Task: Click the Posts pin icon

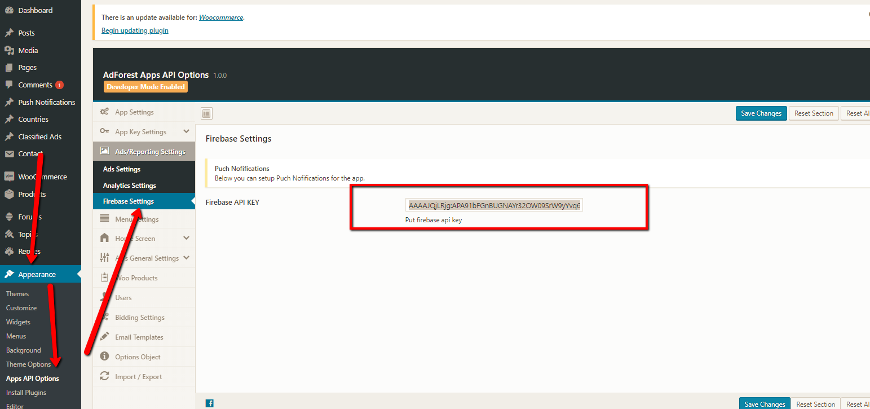Action: (9, 33)
